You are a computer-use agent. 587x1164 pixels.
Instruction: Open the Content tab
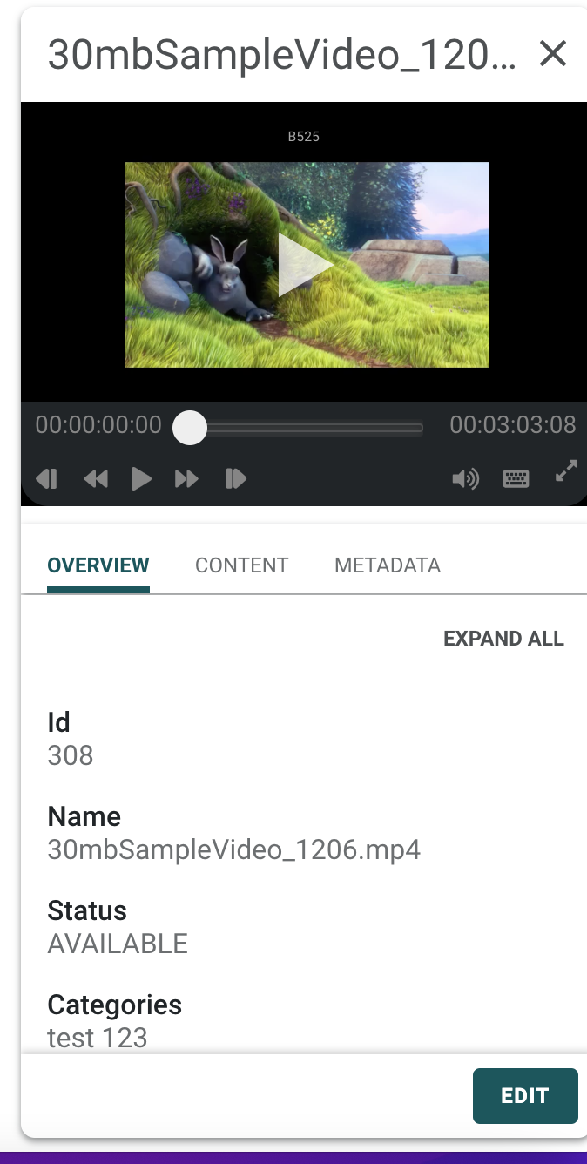pos(241,565)
